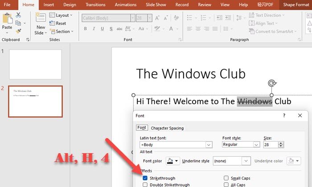The width and height of the screenshot is (312, 187).
Task: Open the File tab
Action: 7,4
